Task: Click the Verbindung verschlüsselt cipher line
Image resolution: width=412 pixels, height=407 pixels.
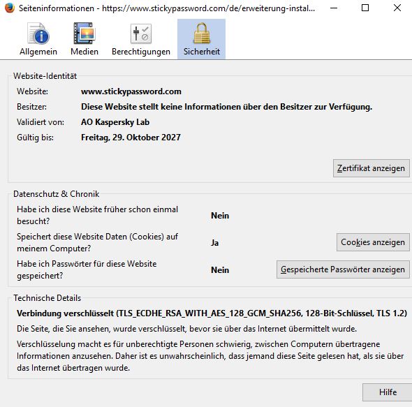Action: point(212,313)
